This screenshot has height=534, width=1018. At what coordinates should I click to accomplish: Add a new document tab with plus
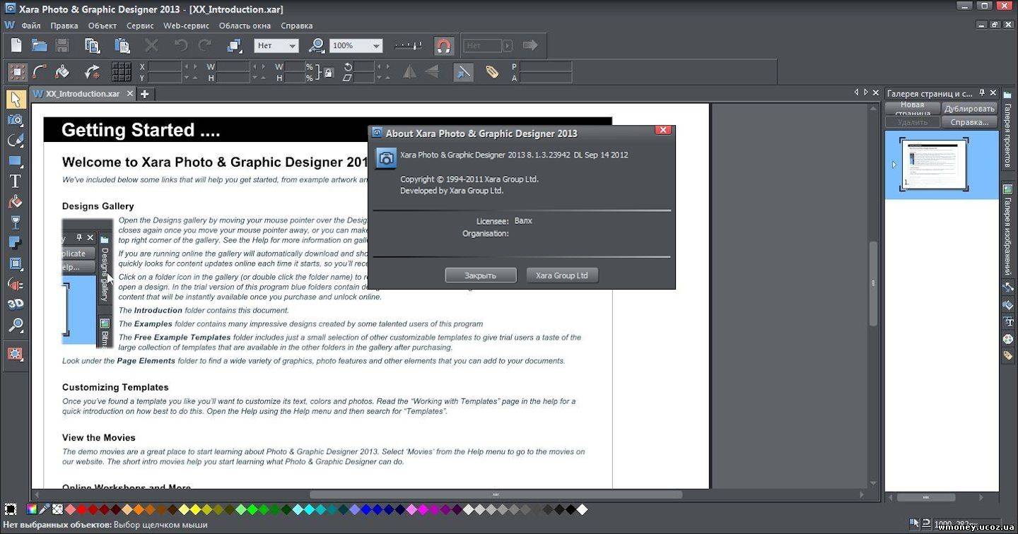(x=145, y=94)
